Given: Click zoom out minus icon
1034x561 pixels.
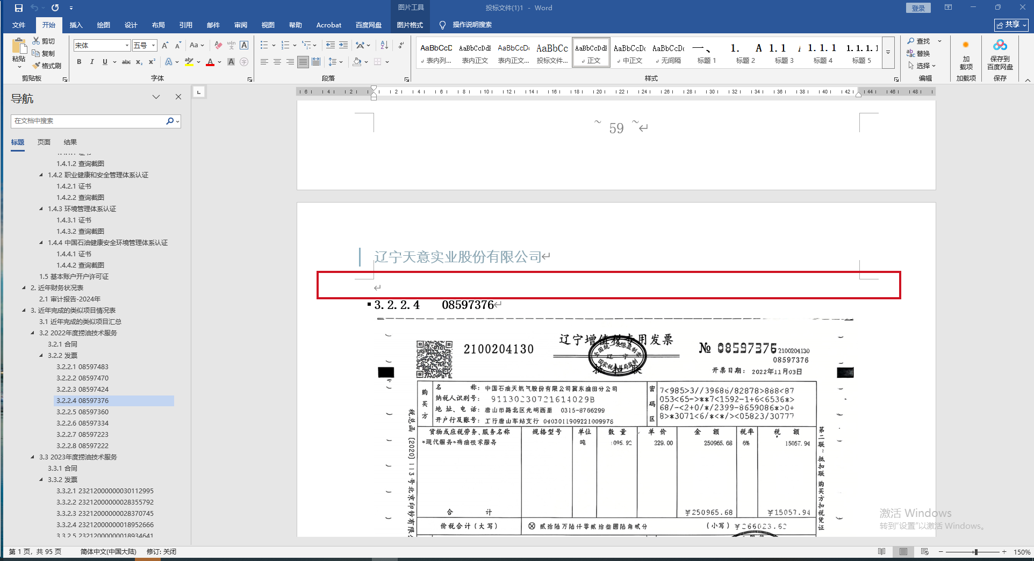Looking at the screenshot, I should 941,552.
